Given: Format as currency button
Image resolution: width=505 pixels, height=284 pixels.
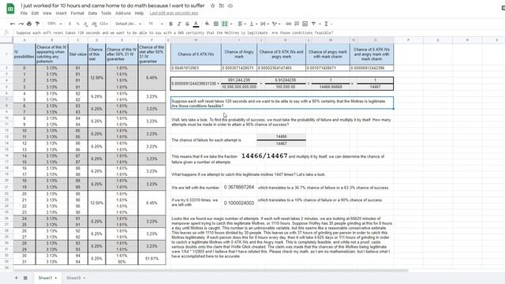Looking at the screenshot, I should pyautogui.click(x=69, y=24).
